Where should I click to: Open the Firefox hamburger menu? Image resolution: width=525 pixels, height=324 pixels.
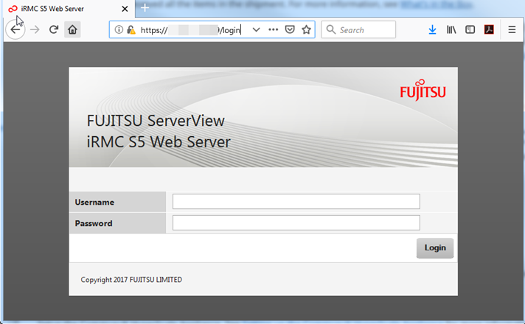coord(512,29)
